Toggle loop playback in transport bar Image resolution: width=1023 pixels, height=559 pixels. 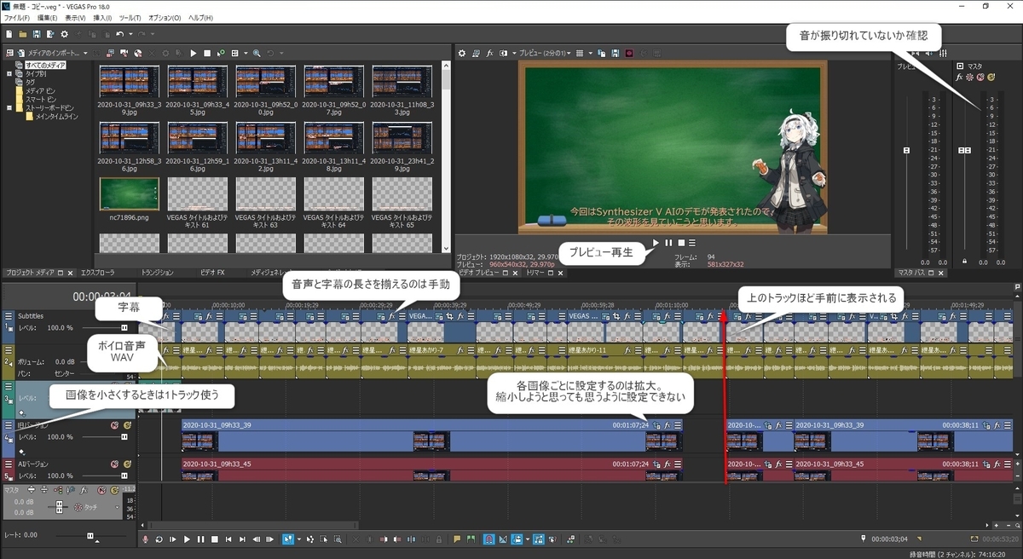(159, 539)
